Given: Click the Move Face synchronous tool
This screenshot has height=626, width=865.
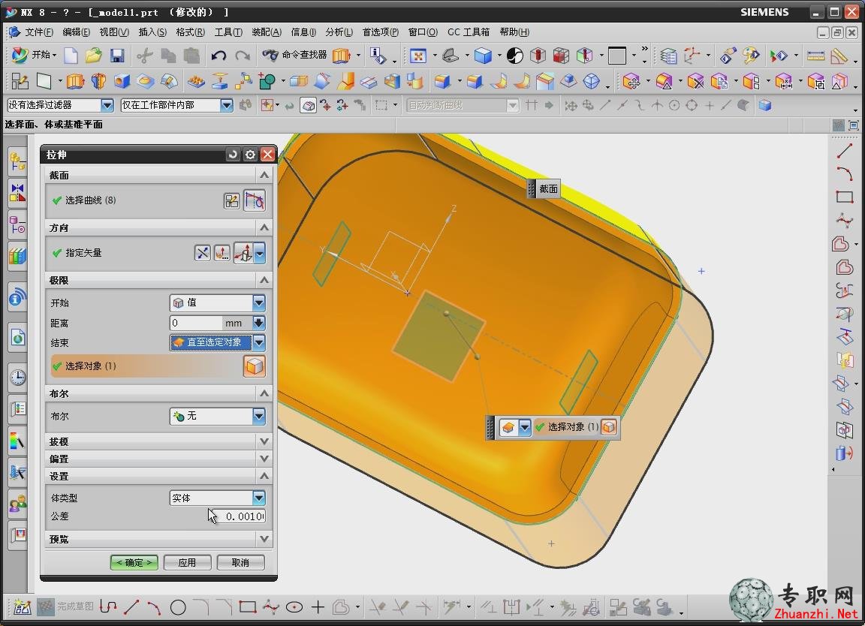Looking at the screenshot, I should coord(631,82).
